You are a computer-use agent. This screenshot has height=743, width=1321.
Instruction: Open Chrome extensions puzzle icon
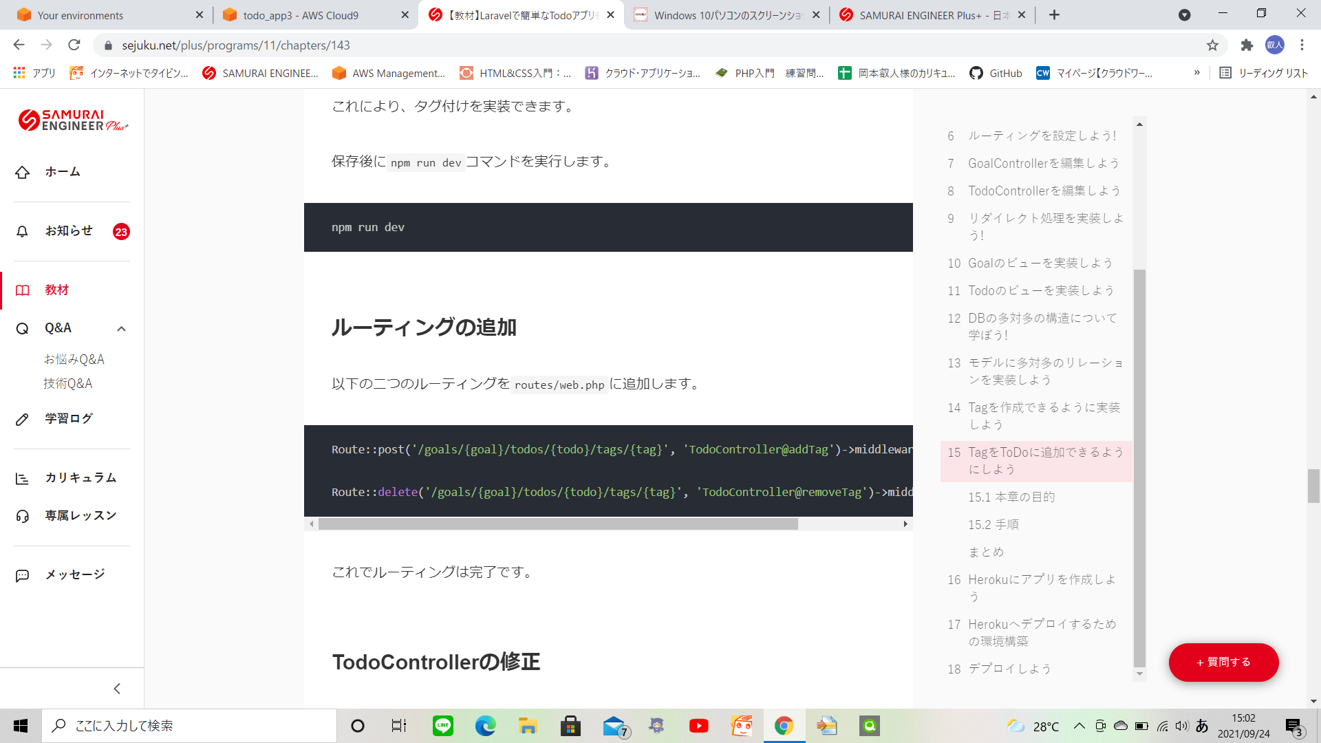click(1247, 45)
